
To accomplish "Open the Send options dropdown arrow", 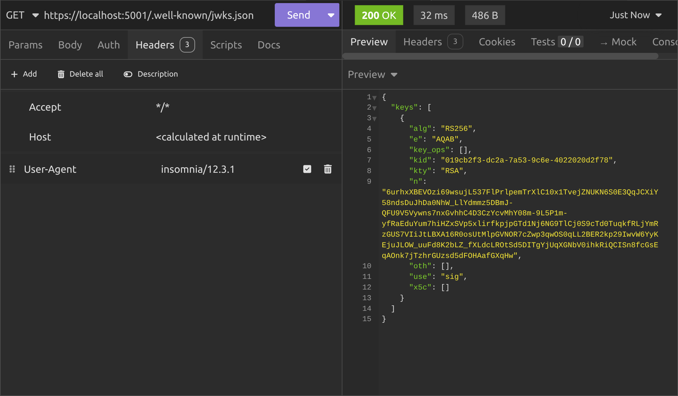I will (331, 15).
